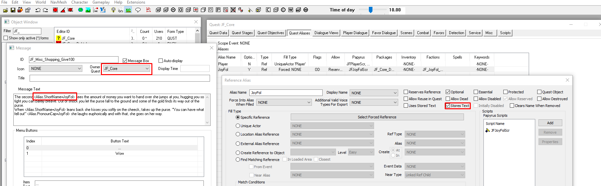The height and width of the screenshot is (186, 601).
Task: Click the Redo arrow toolbar icon
Action: click(x=45, y=10)
